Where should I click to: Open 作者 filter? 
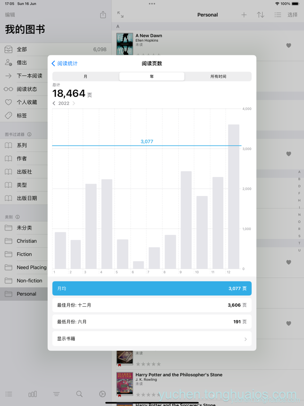[24, 159]
